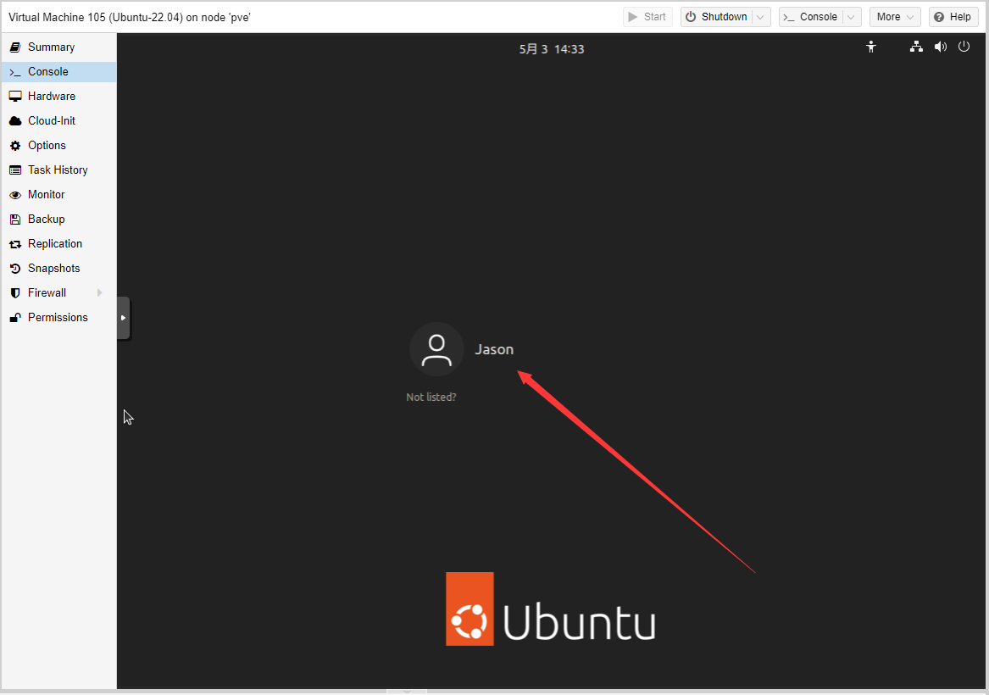Click the Jason user avatar icon
This screenshot has width=989, height=695.
tap(436, 349)
